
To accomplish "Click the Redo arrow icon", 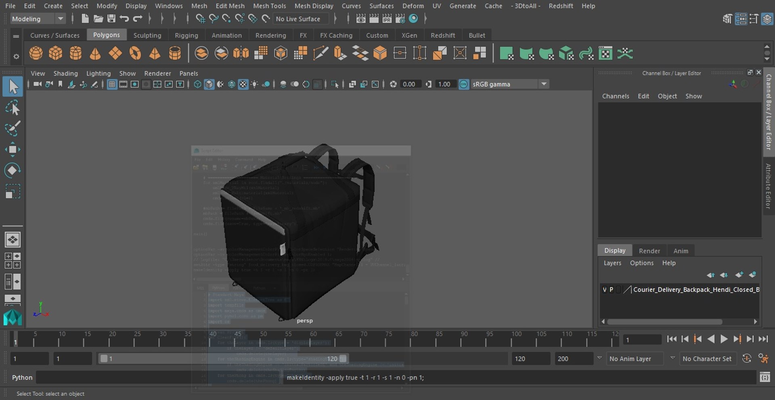I will click(138, 19).
